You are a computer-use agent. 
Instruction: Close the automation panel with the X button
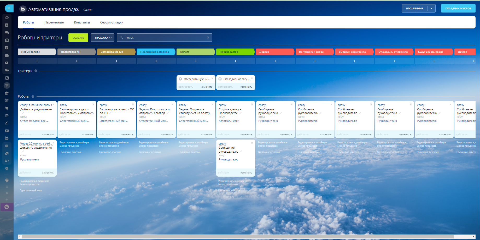click(9, 8)
